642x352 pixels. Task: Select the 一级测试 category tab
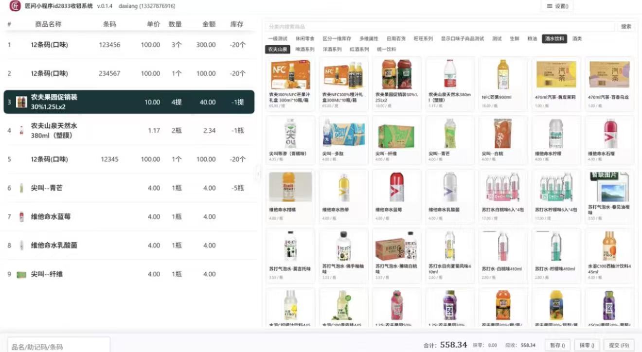[x=278, y=39]
